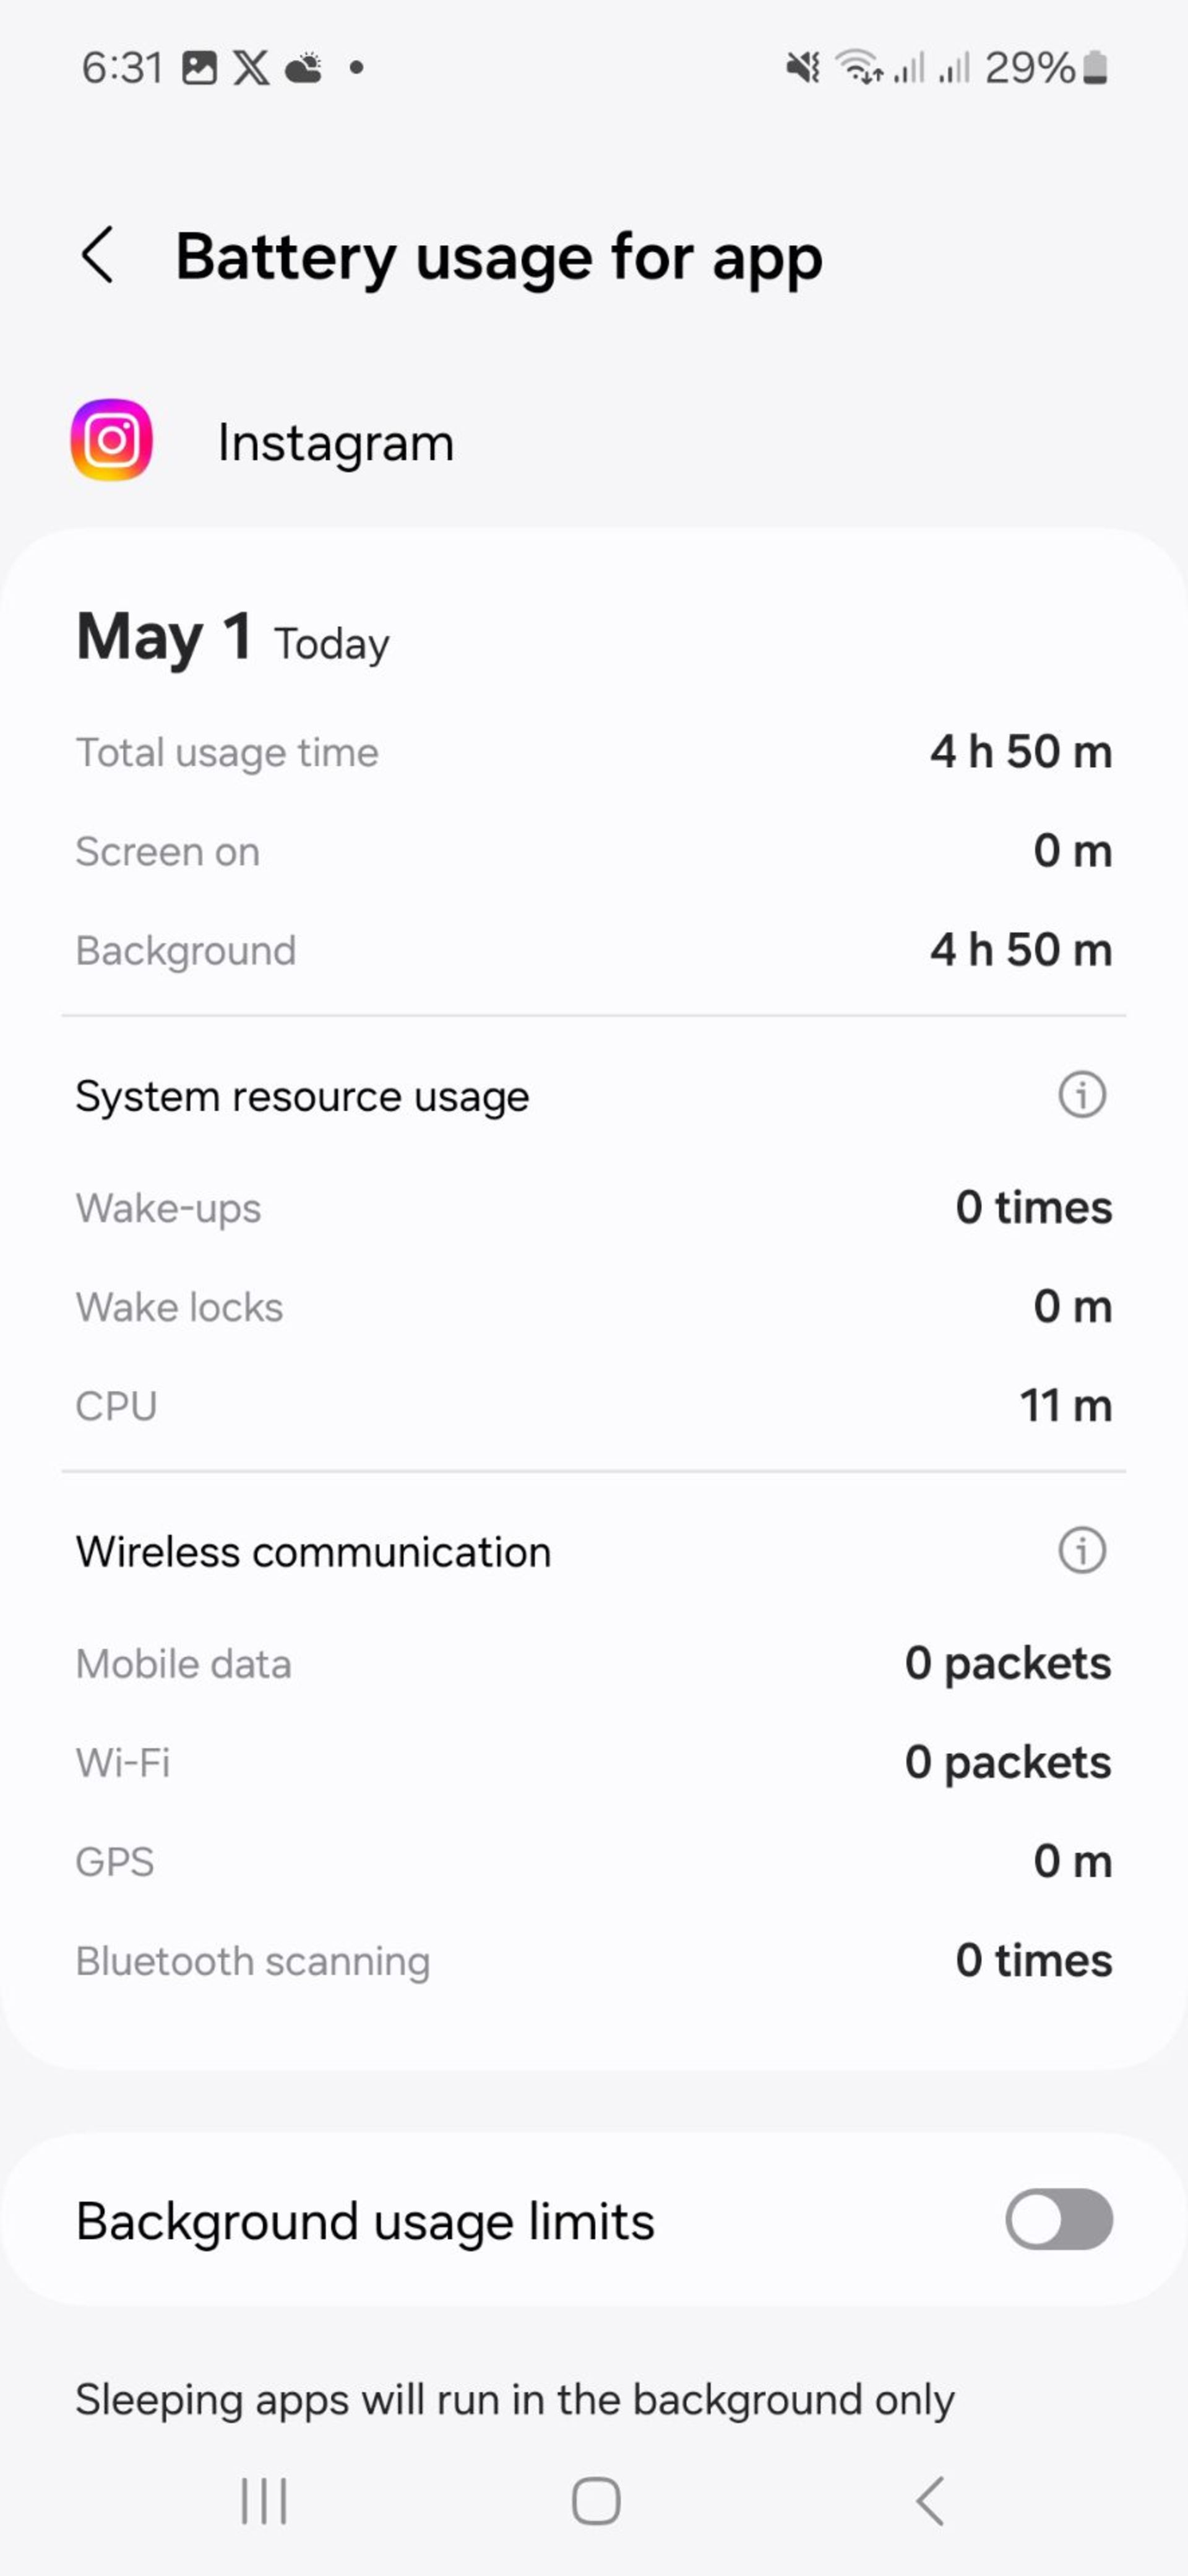
Task: Tap the Total usage time row
Action: pos(593,752)
